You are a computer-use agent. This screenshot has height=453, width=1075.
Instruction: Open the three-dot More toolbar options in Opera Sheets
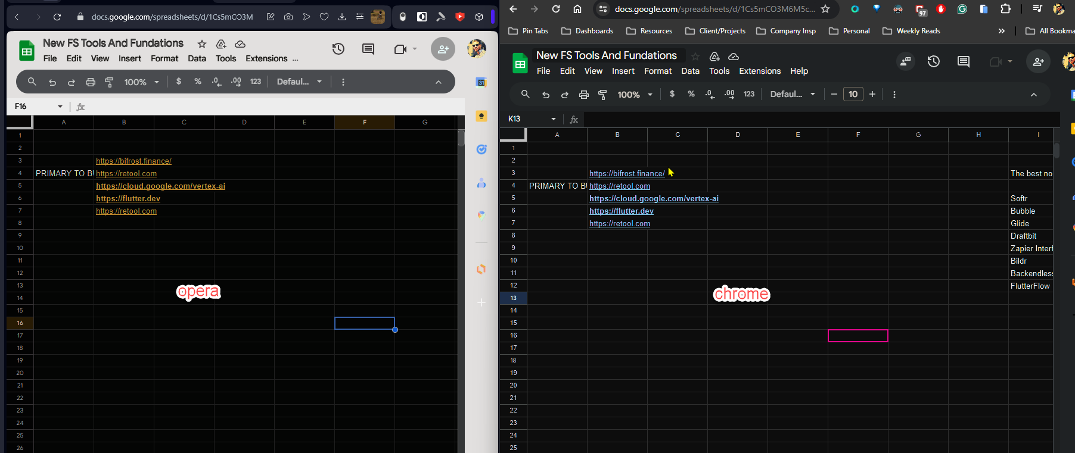click(x=343, y=82)
